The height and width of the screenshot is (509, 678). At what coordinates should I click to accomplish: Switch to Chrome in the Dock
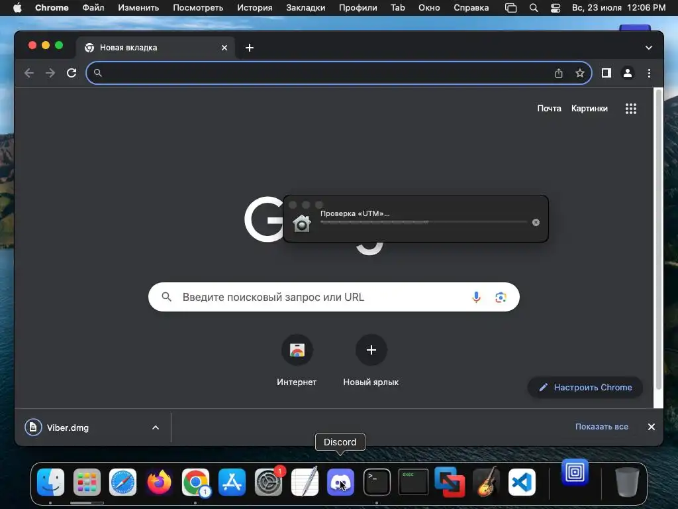point(195,482)
